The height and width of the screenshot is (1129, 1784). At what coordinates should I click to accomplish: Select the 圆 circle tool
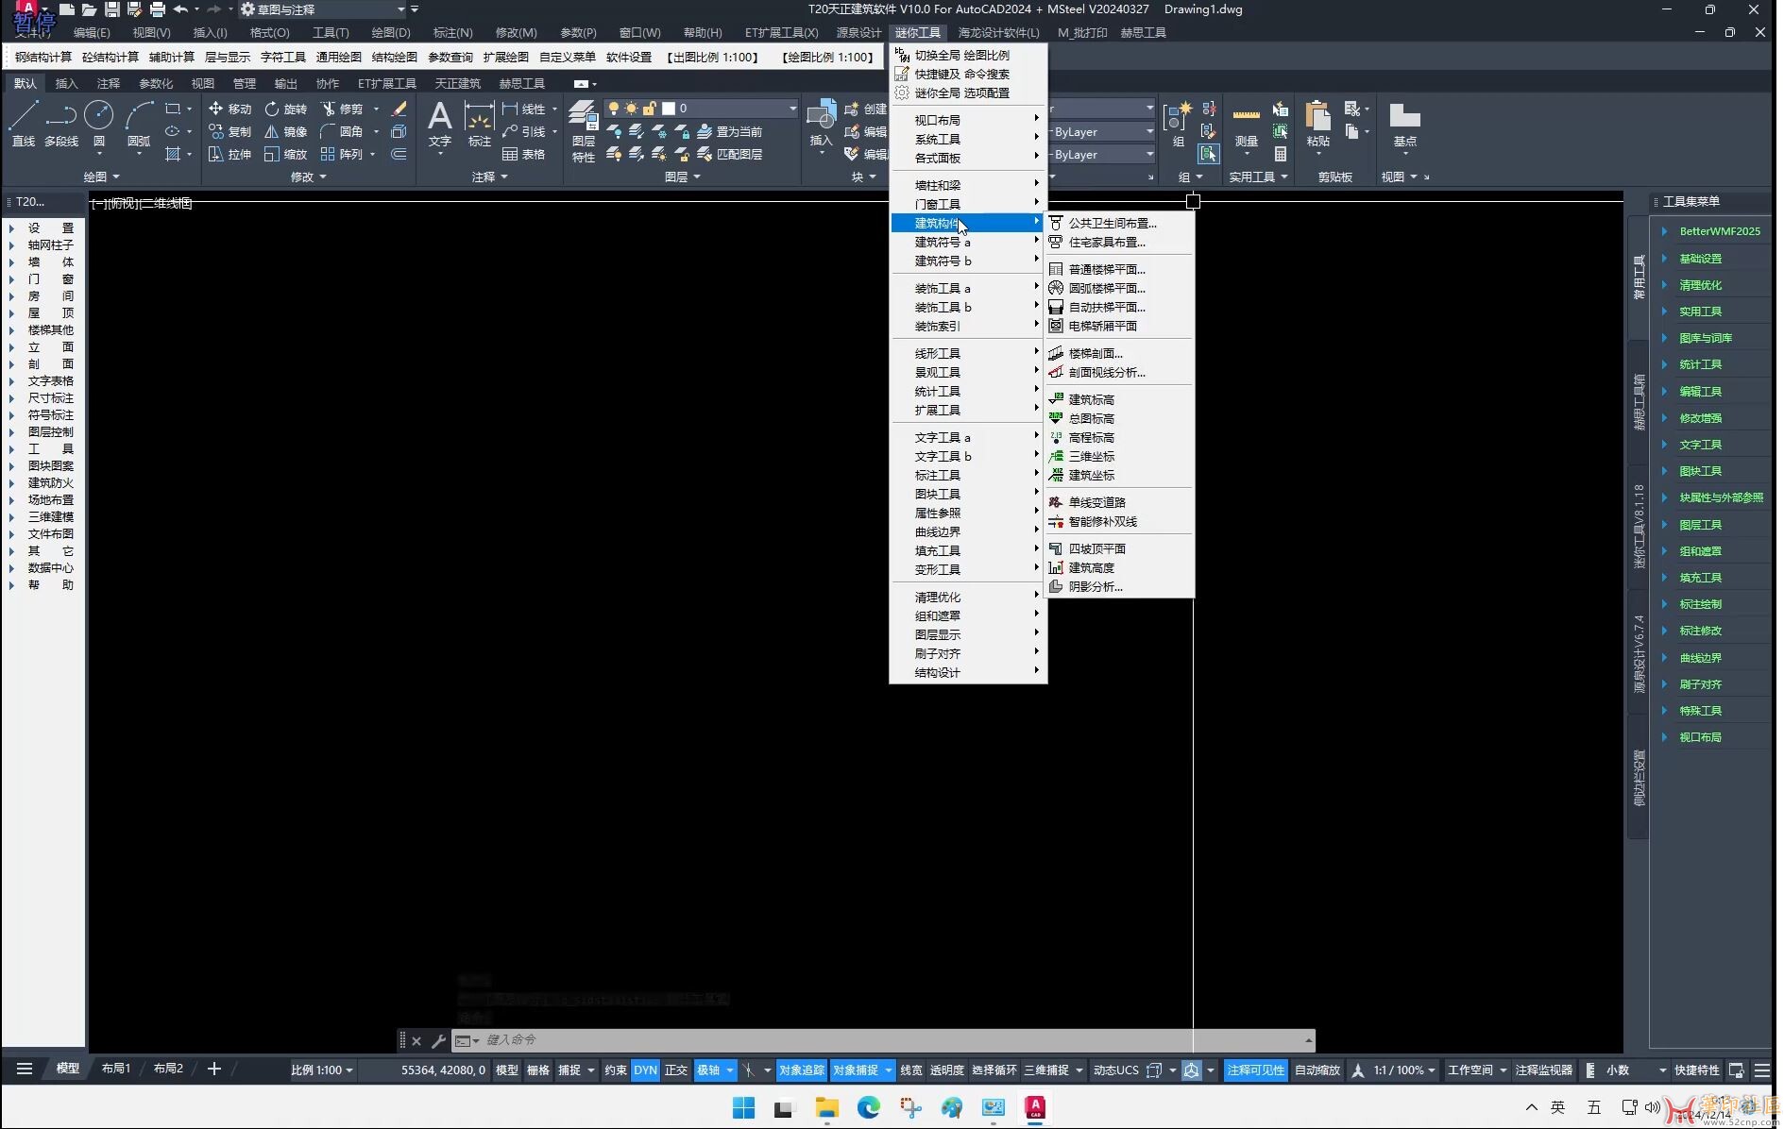click(x=99, y=125)
